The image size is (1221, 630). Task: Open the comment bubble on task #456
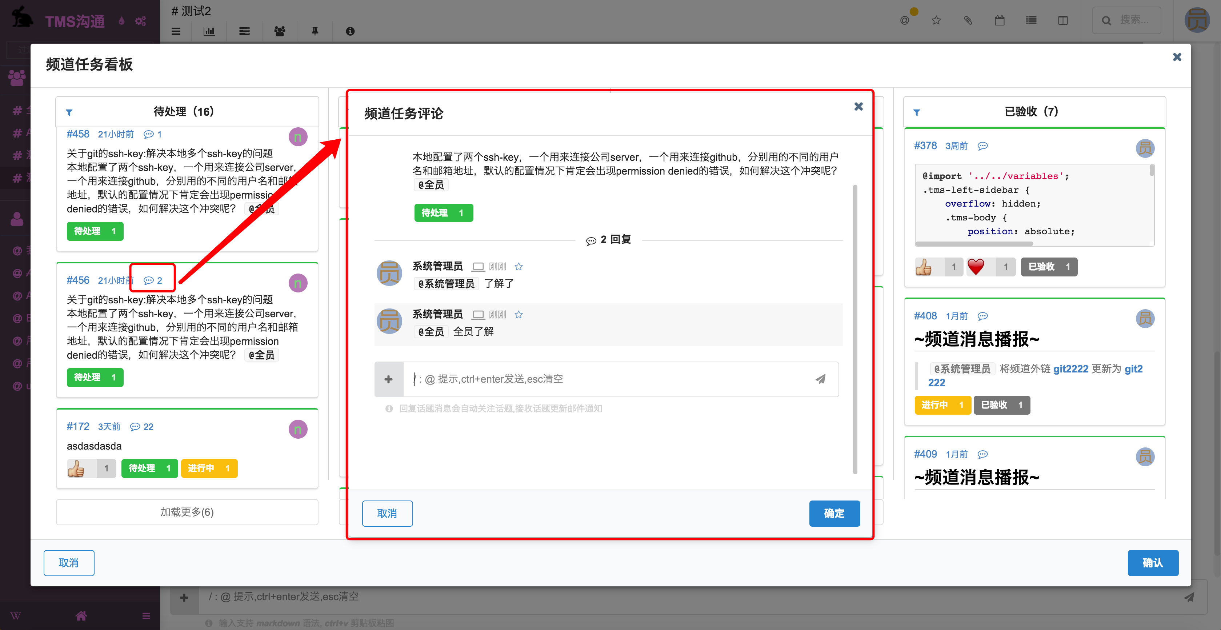point(153,280)
